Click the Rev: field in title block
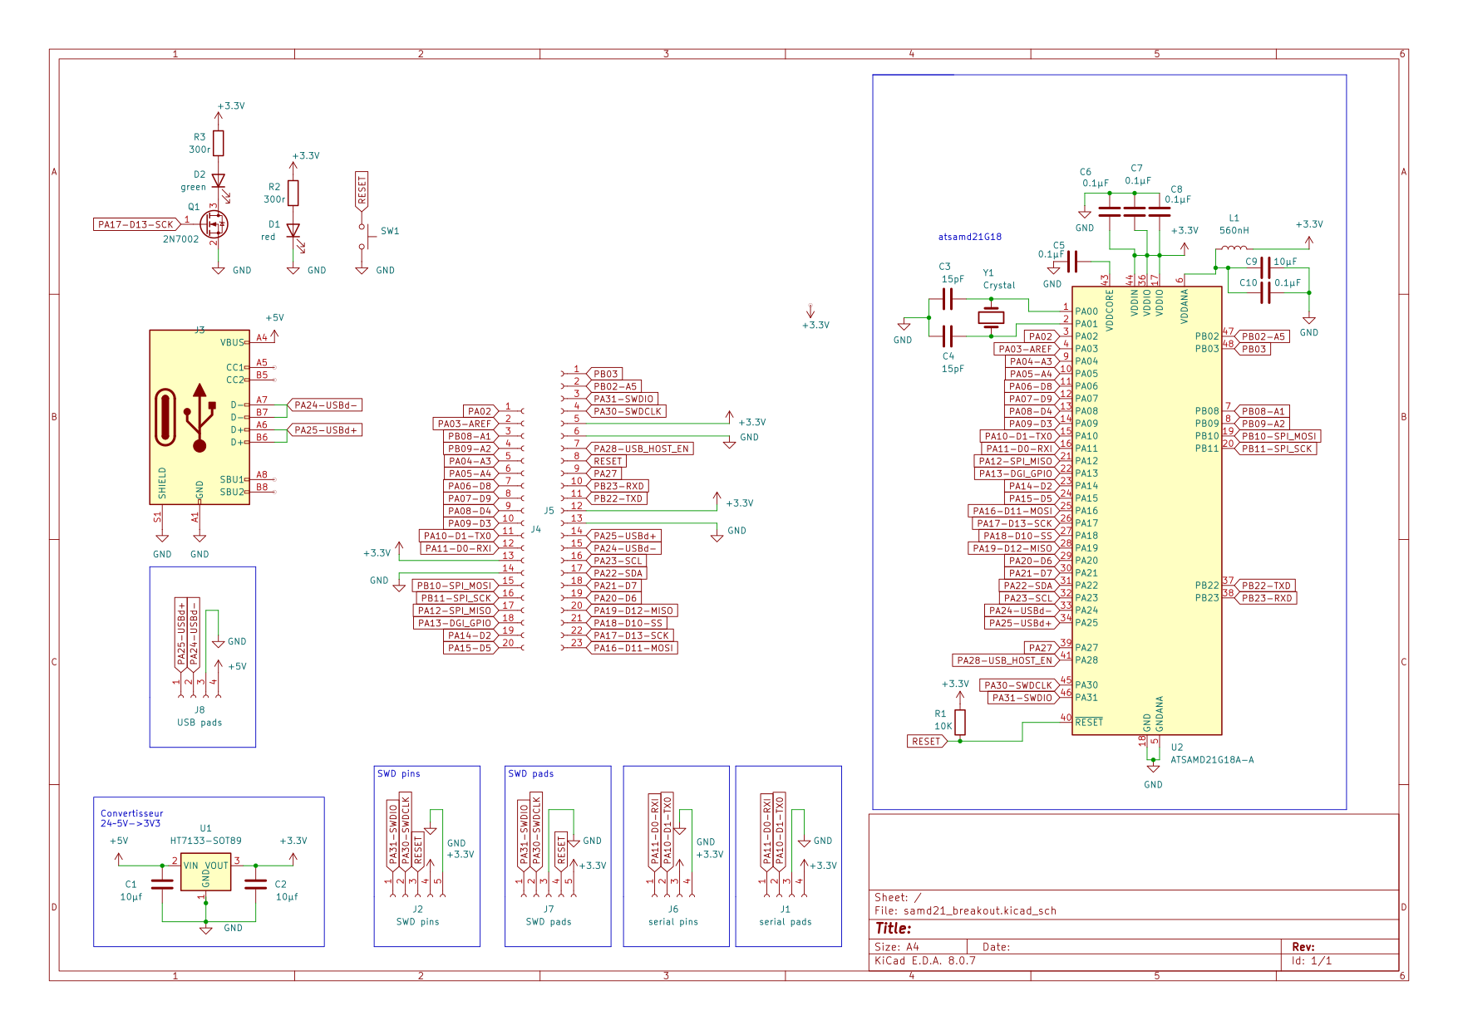 1303,947
